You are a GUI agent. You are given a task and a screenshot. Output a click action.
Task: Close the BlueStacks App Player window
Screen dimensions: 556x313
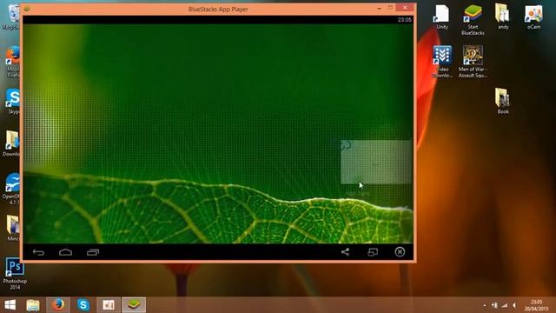click(x=405, y=8)
